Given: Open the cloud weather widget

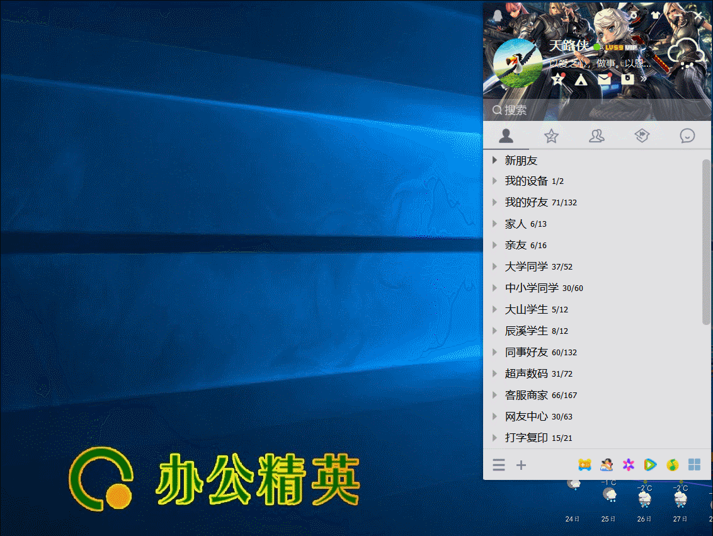Looking at the screenshot, I should [686, 53].
